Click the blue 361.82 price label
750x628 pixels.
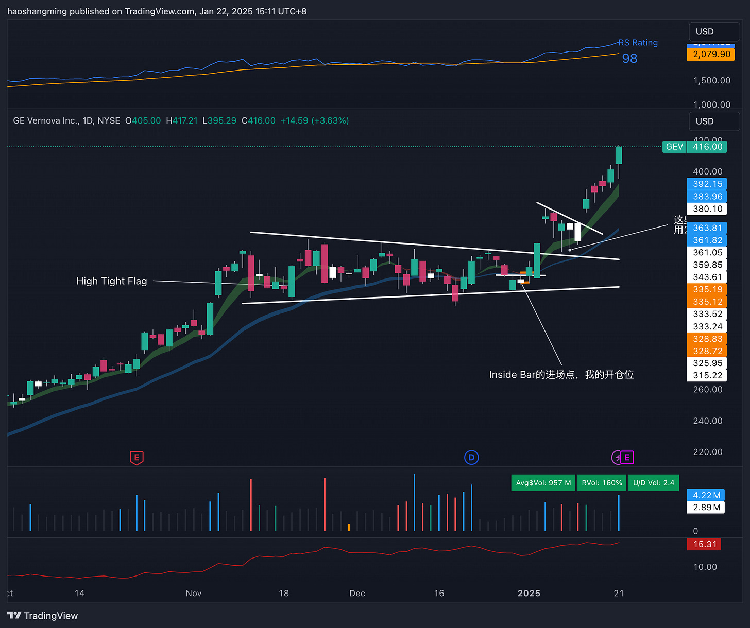point(707,240)
